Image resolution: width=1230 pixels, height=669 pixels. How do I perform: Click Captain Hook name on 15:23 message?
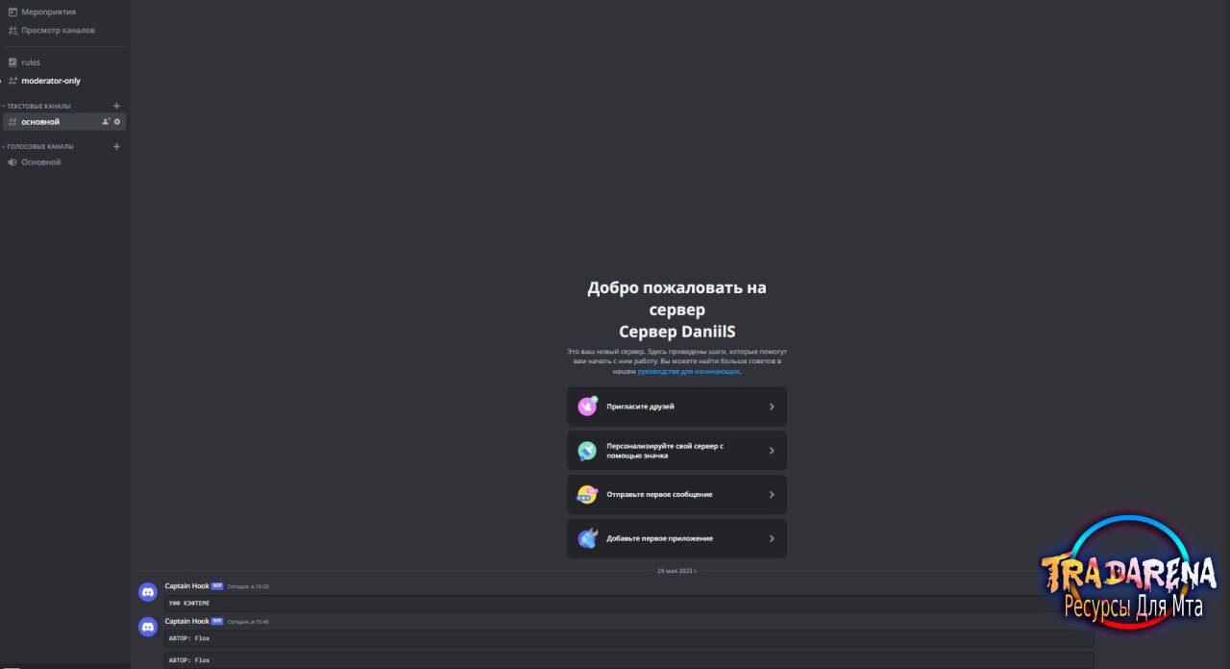(186, 585)
